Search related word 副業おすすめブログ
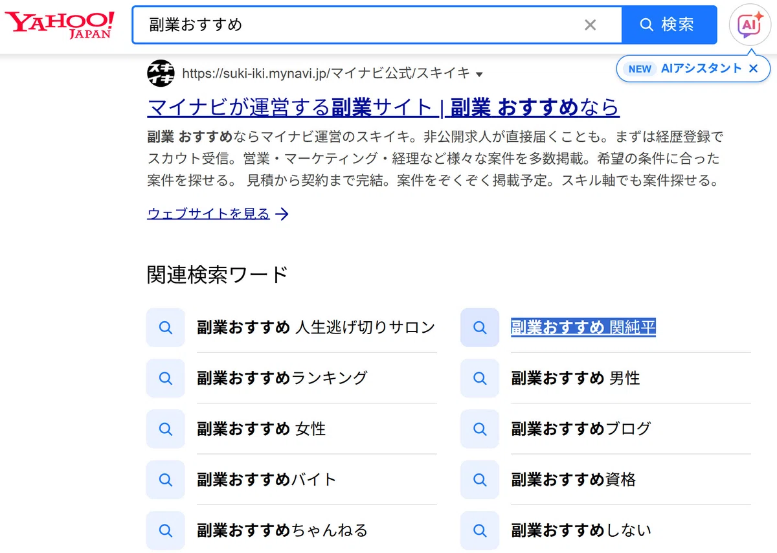Screen dimensions: 777x553 pos(581,429)
